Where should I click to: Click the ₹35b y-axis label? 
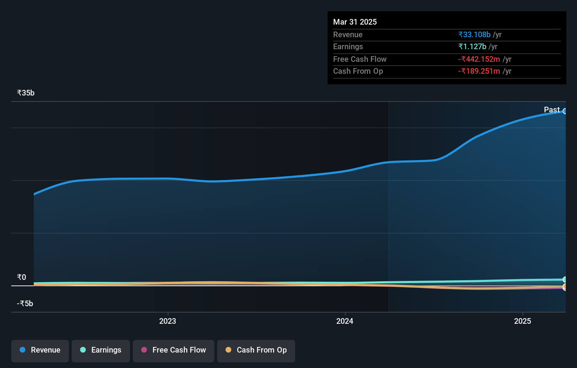26,93
